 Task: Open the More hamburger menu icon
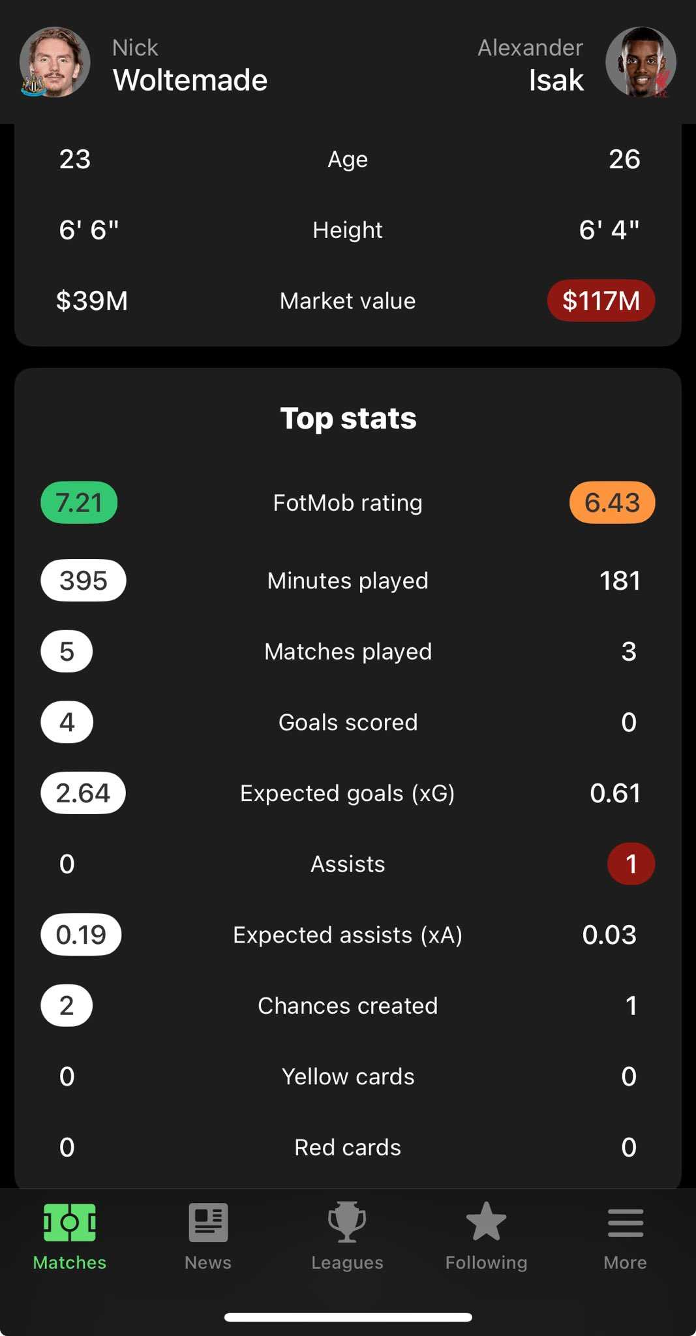625,1222
